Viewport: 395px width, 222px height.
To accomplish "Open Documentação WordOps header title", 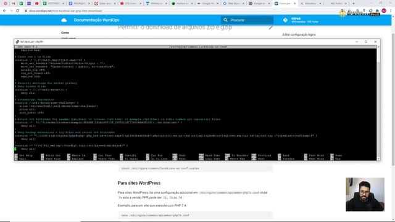I will pos(96,20).
